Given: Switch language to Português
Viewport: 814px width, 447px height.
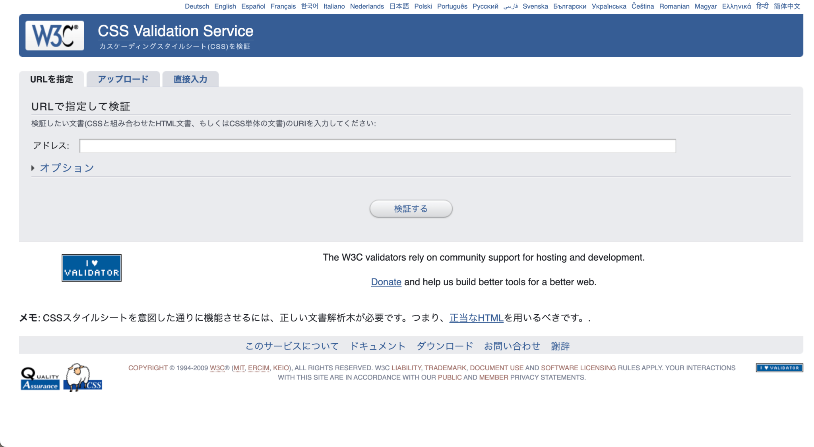Looking at the screenshot, I should [x=452, y=6].
